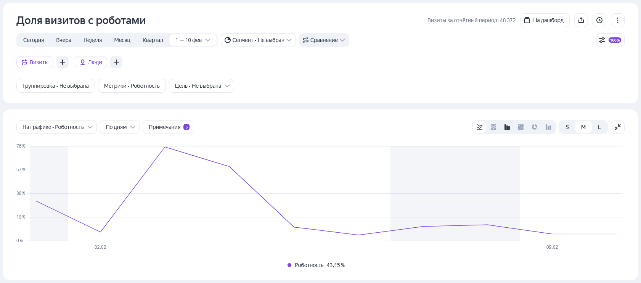Switch to the 'Квартал' period tab

tap(153, 40)
